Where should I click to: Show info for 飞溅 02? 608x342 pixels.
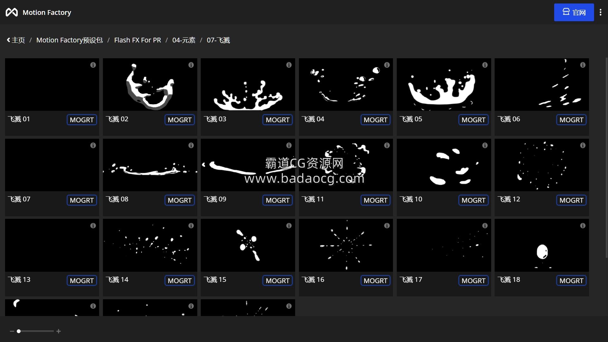[191, 65]
